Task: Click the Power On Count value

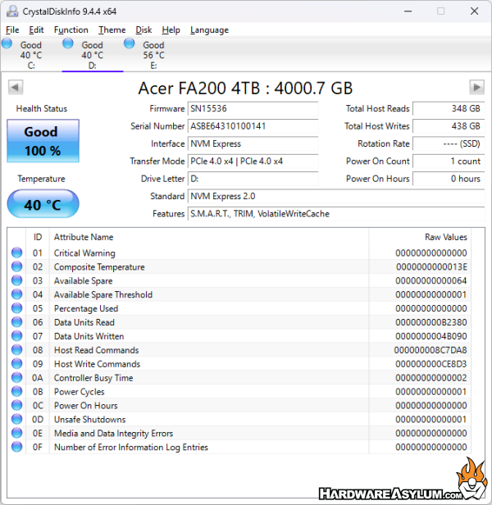Action: point(449,161)
